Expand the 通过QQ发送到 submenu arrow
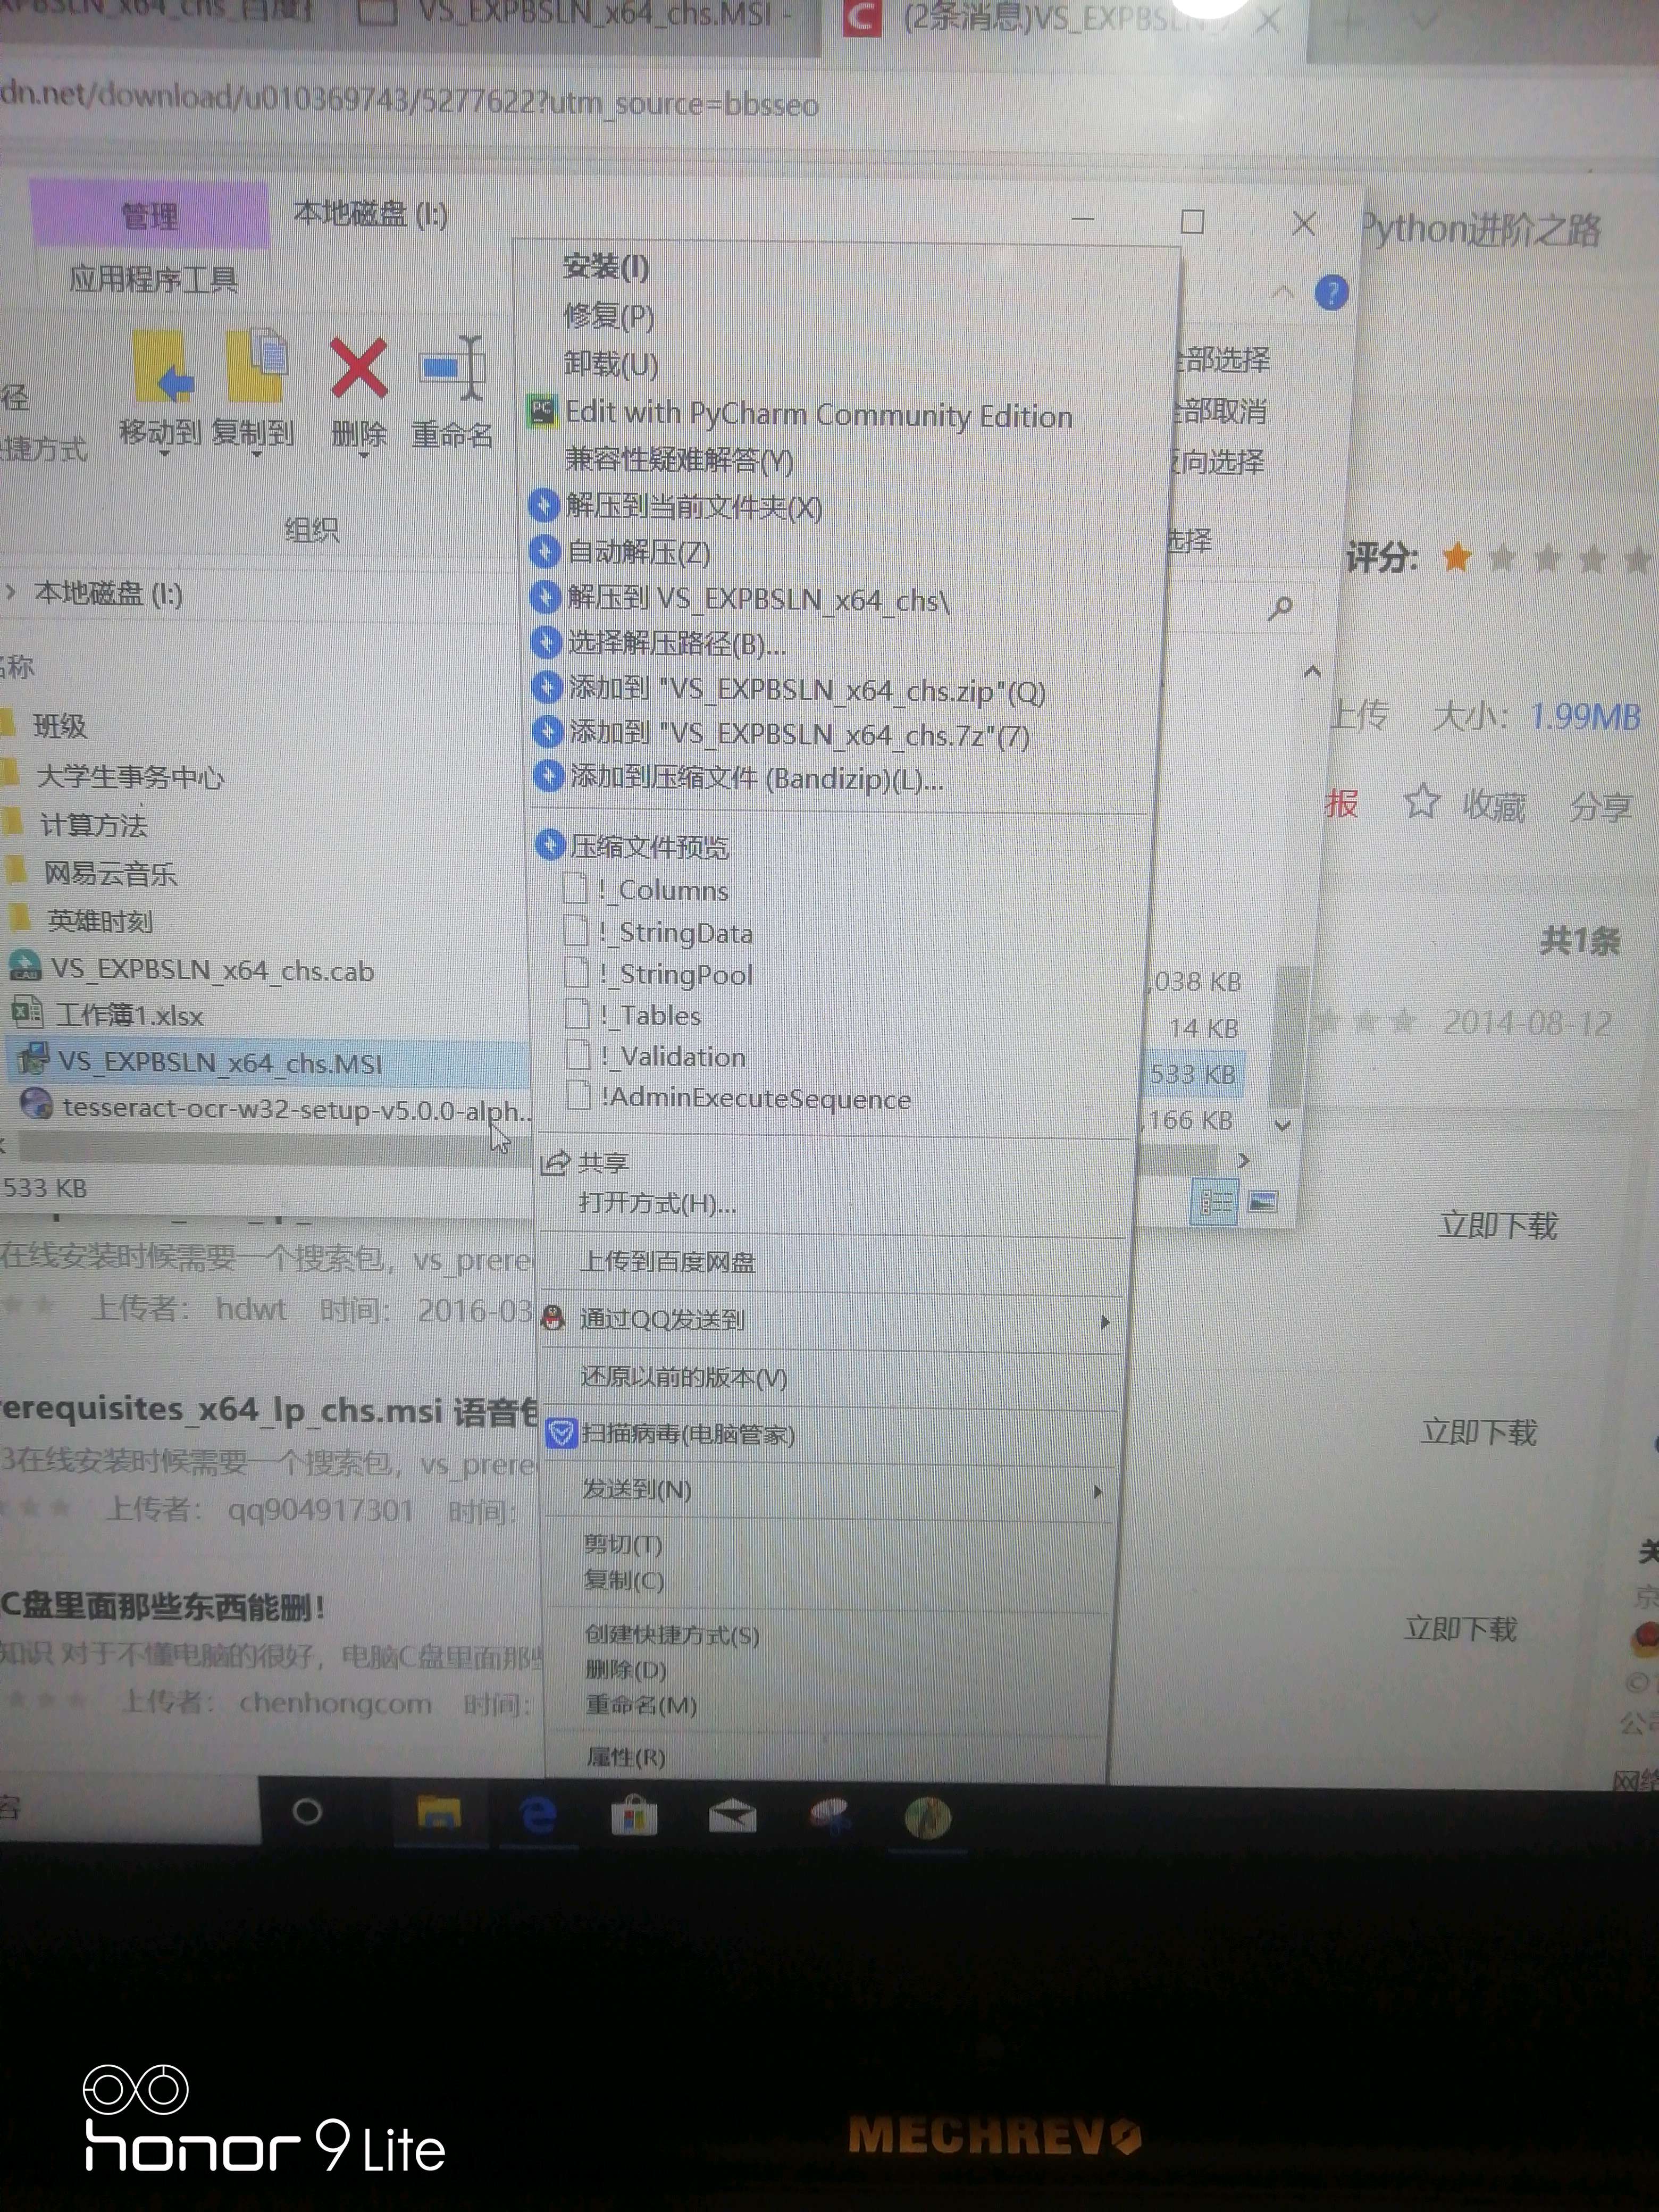The height and width of the screenshot is (2212, 1659). pos(1104,1322)
